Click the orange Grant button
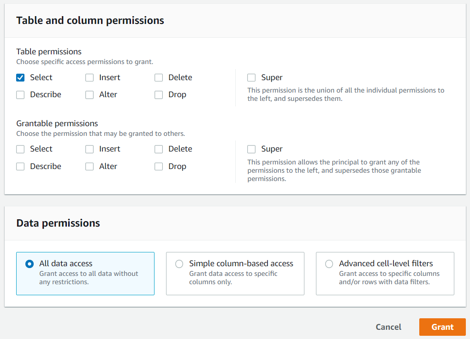The image size is (470, 339). point(442,327)
